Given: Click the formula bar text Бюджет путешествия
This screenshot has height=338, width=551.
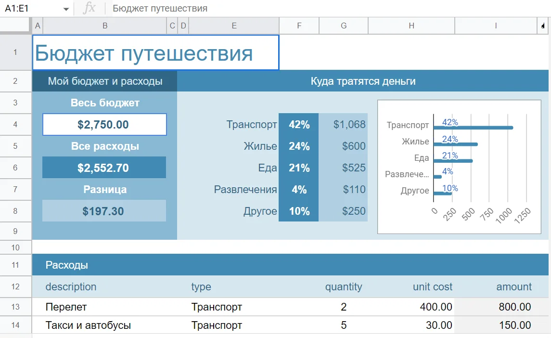Looking at the screenshot, I should (x=160, y=9).
